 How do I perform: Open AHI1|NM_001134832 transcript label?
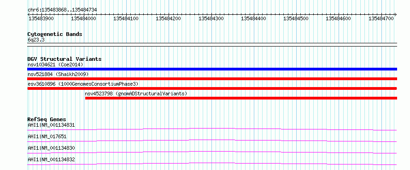click(x=51, y=159)
